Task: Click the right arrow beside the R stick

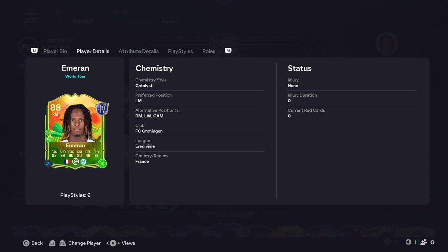Action: (118, 243)
